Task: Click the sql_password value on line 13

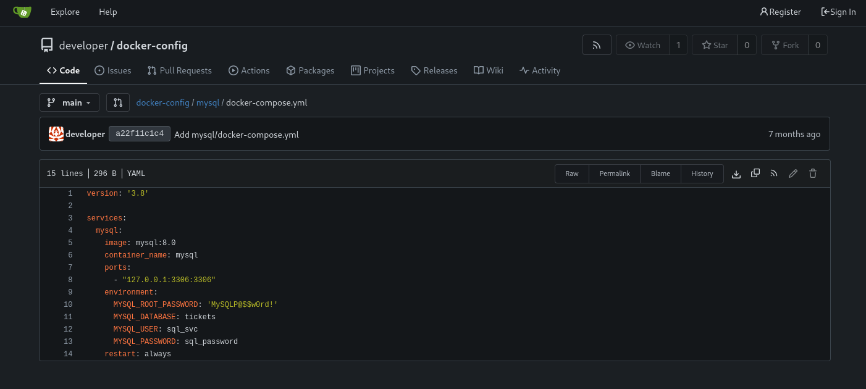Action: click(211, 341)
